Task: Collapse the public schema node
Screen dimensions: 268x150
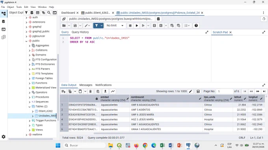Action: (26, 41)
